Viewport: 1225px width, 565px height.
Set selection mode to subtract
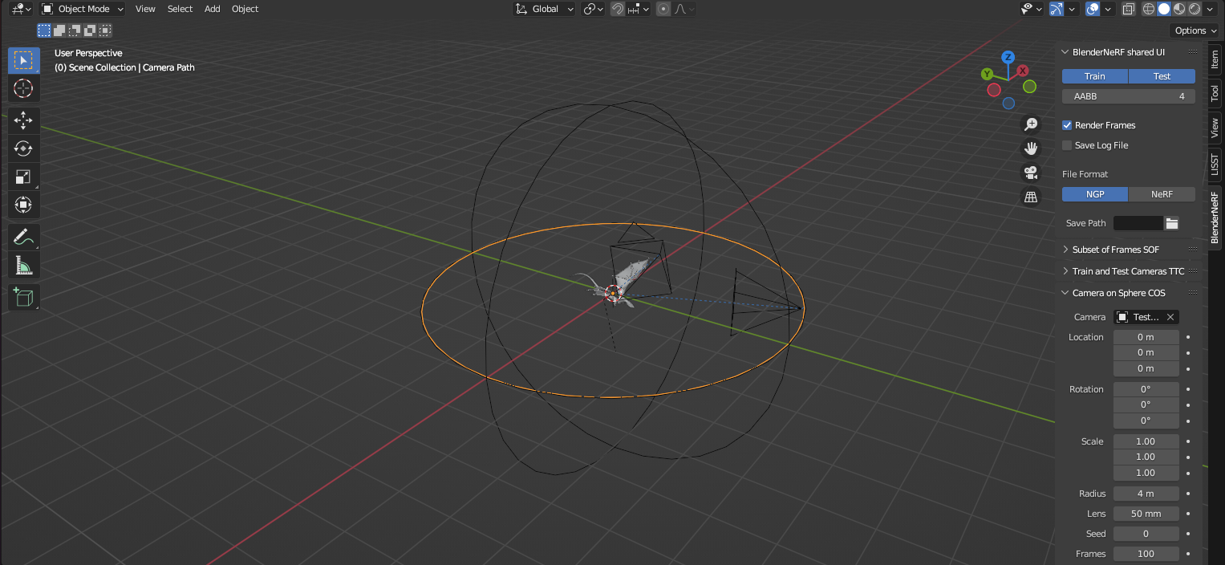coord(75,30)
